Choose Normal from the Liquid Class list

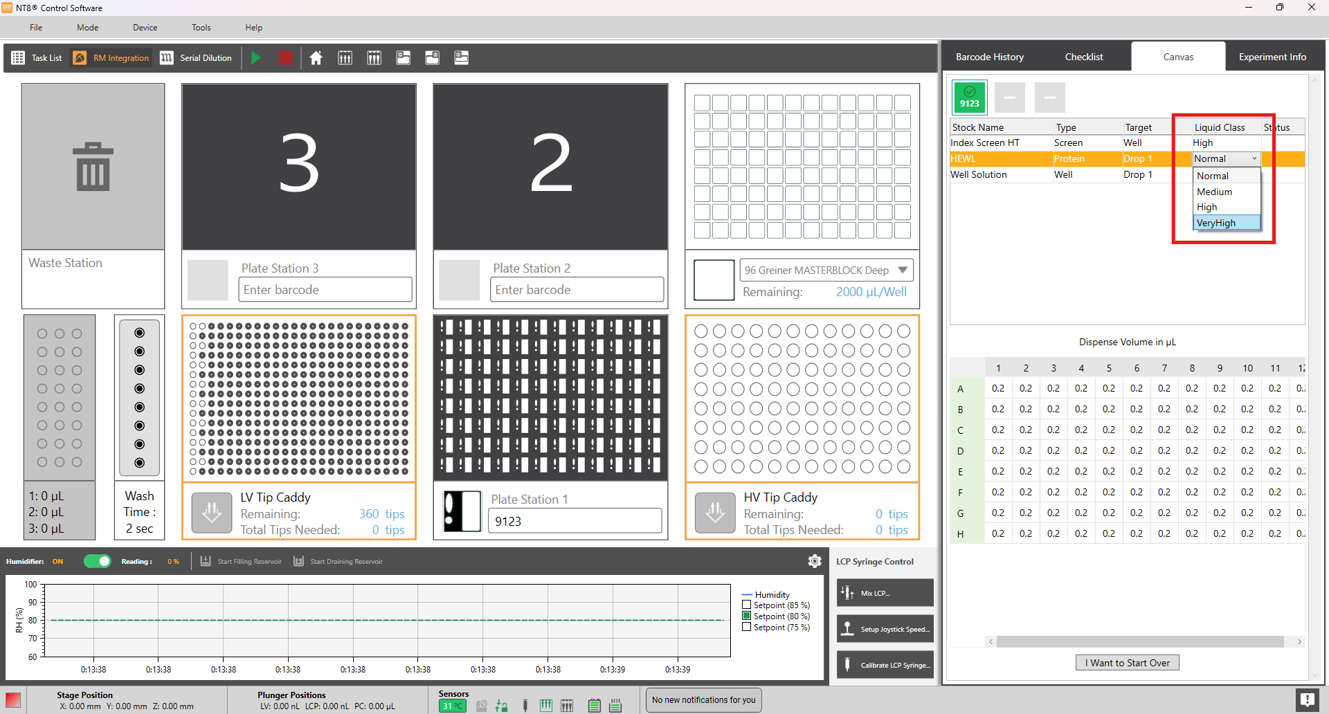[x=1227, y=176]
